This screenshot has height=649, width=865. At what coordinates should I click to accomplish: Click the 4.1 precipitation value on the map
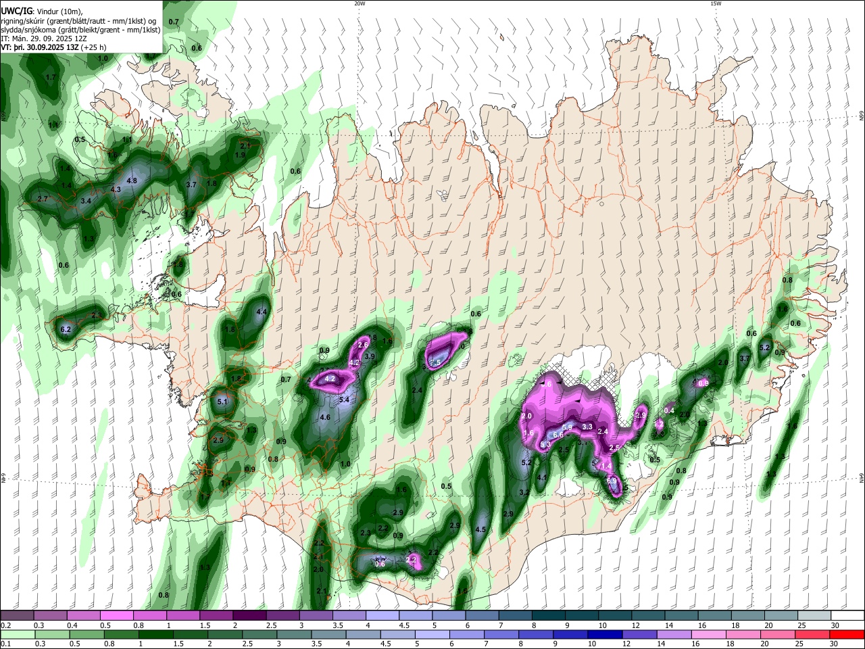point(542,477)
